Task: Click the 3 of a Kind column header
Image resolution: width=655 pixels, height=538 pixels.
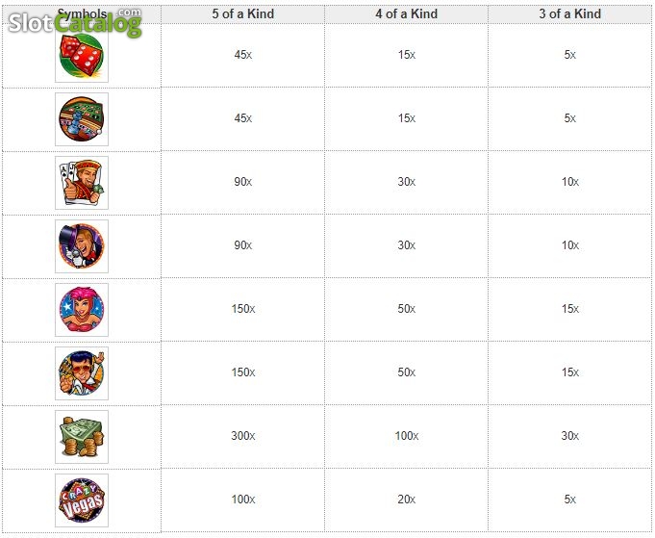Action: click(x=569, y=13)
